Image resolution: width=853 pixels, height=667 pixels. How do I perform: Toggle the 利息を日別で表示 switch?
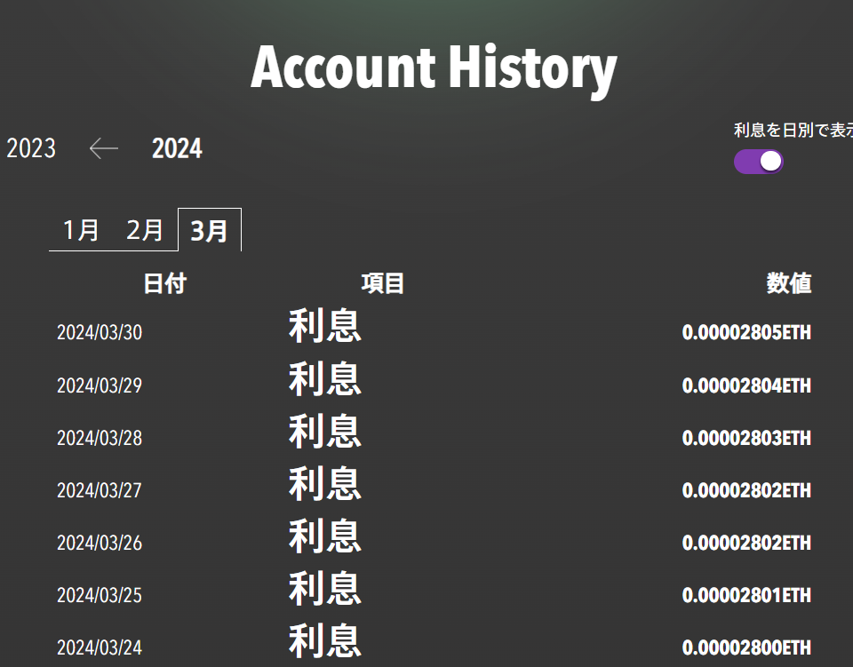click(758, 162)
